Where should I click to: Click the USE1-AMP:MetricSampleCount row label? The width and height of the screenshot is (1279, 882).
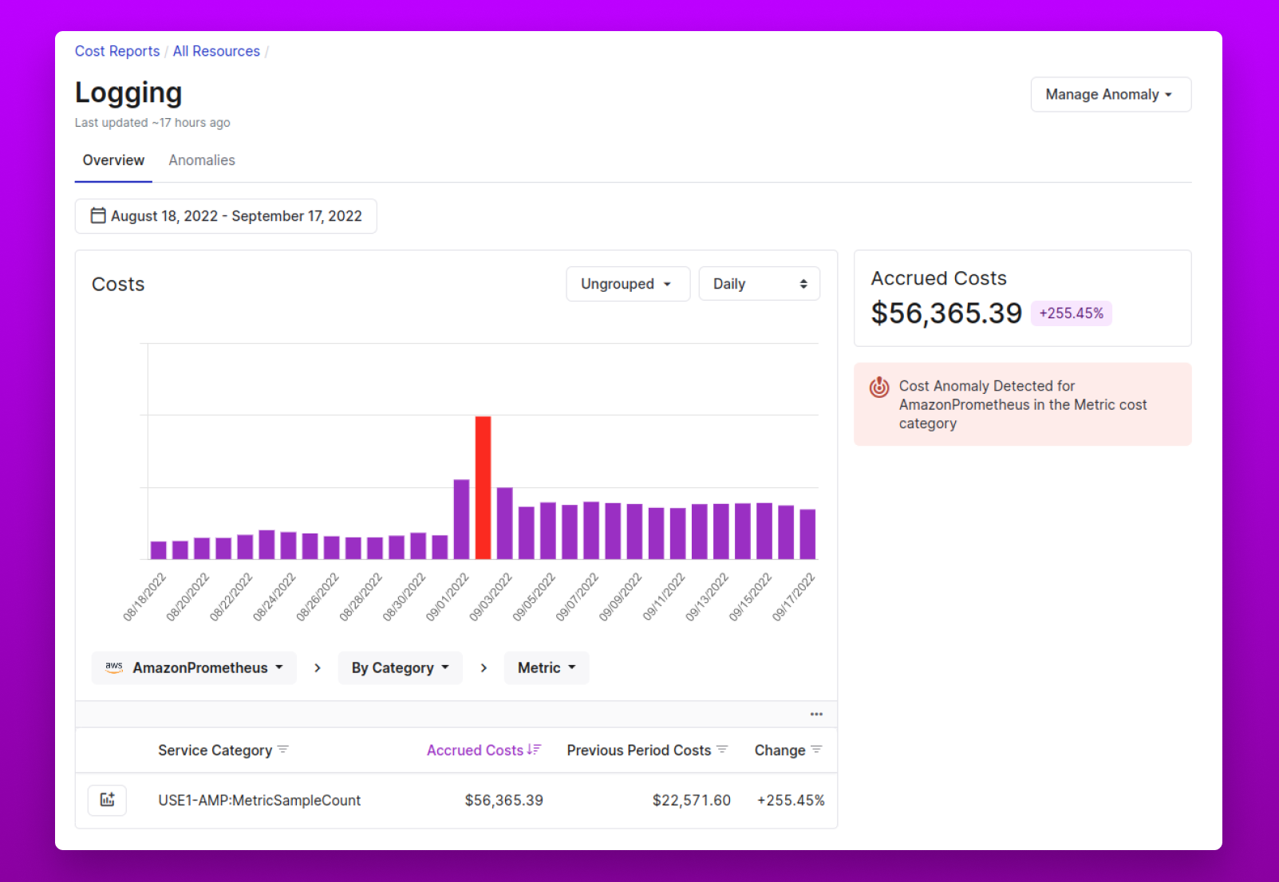259,800
